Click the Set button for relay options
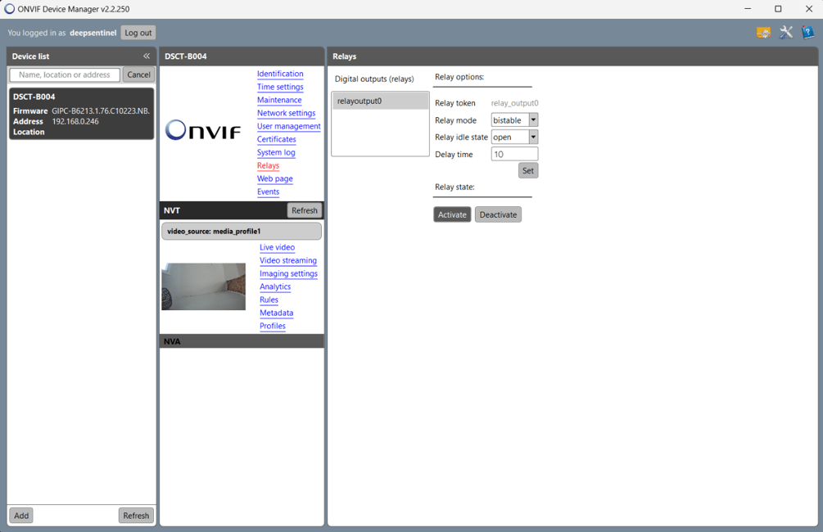This screenshot has height=532, width=823. click(x=527, y=171)
